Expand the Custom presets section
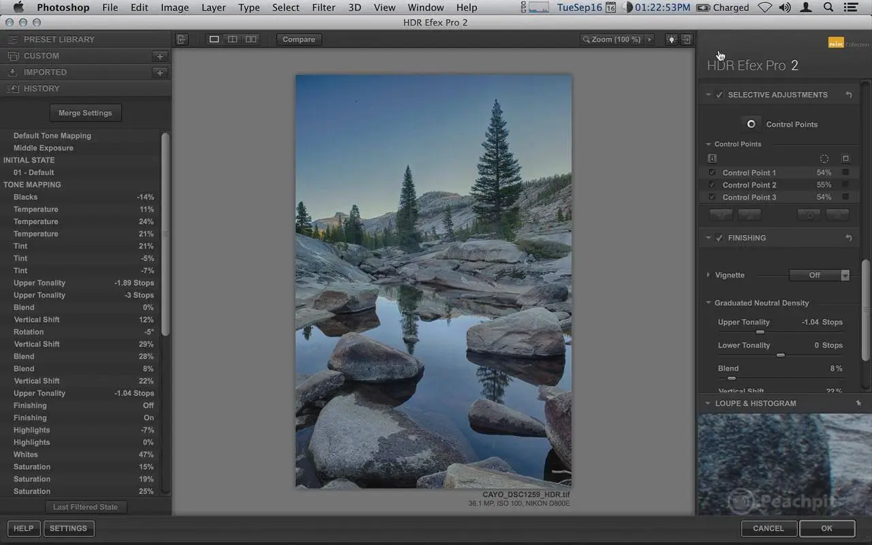This screenshot has height=545, width=872. click(x=41, y=56)
